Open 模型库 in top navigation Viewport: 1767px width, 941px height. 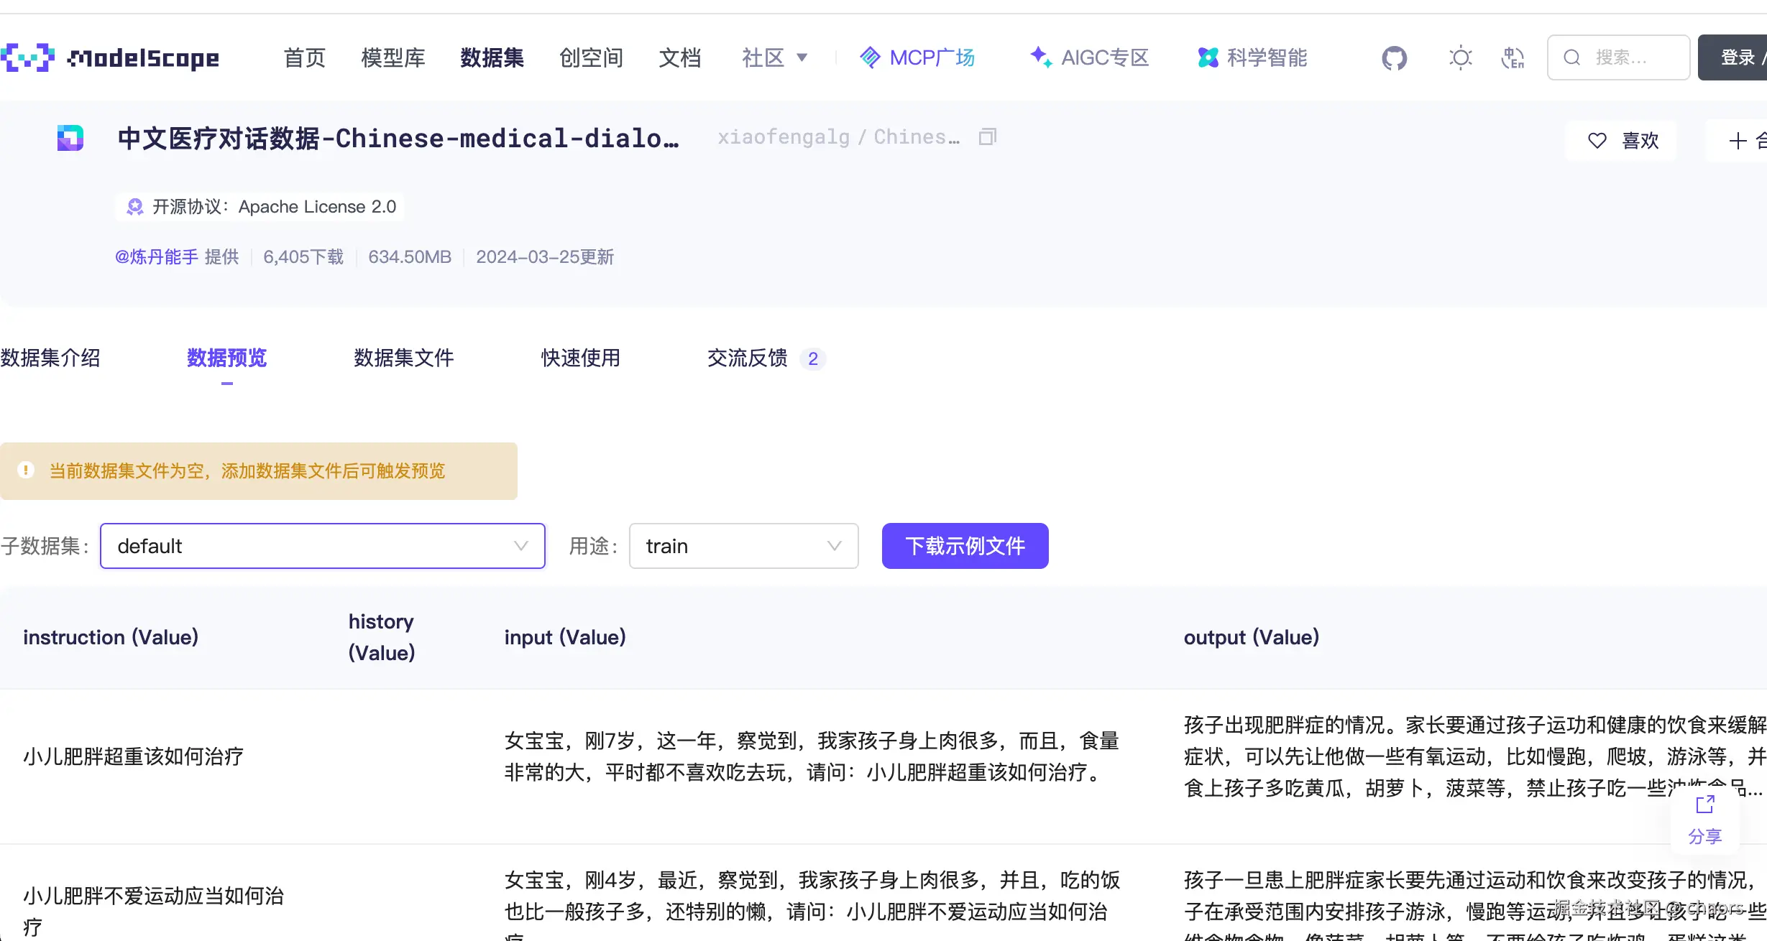(x=393, y=57)
